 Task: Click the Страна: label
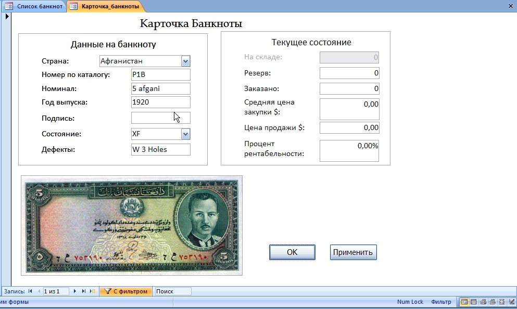pyautogui.click(x=55, y=61)
